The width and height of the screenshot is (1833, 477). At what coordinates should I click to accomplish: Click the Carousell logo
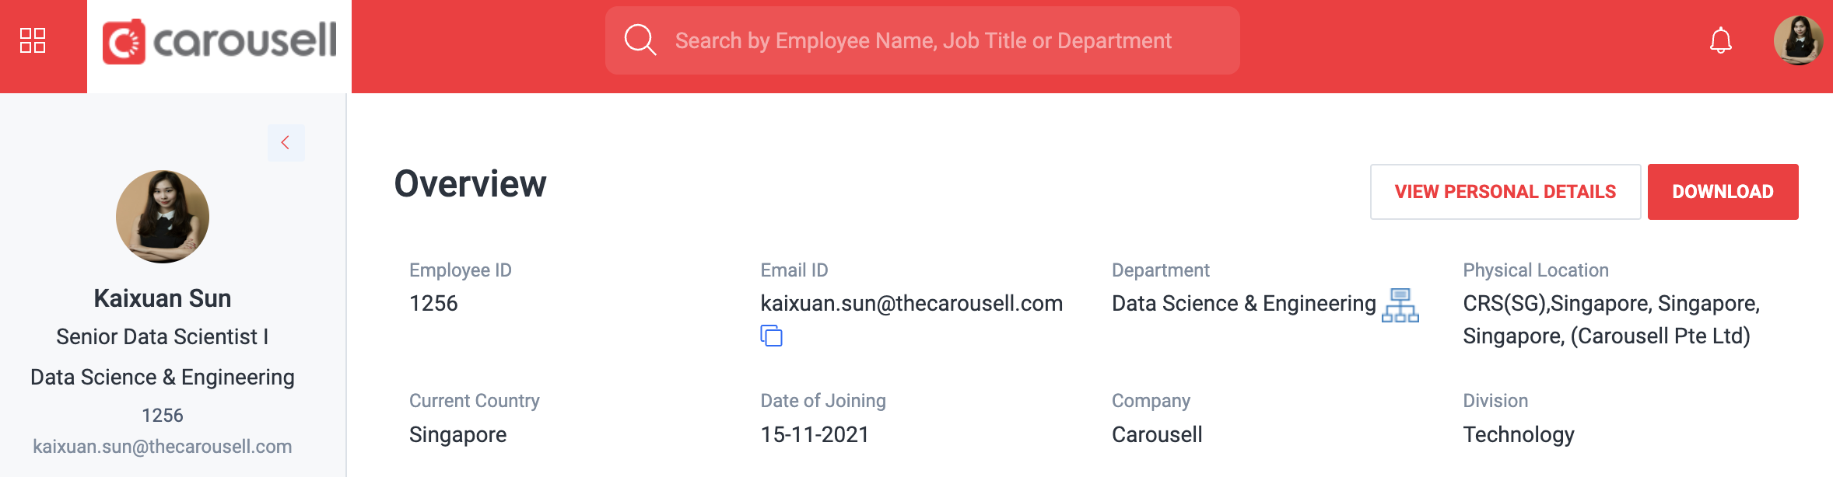click(219, 41)
